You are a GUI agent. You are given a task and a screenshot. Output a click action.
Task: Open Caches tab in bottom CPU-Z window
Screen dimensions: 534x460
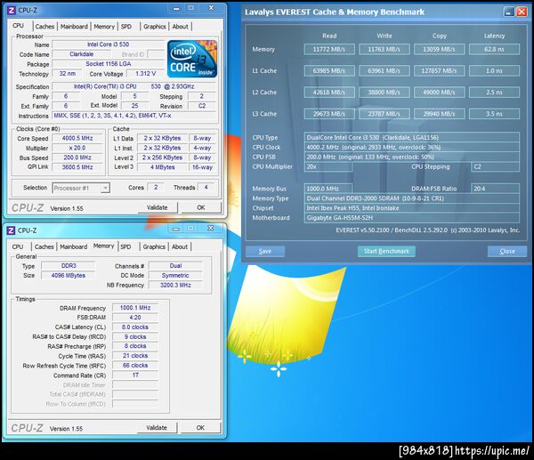[44, 246]
